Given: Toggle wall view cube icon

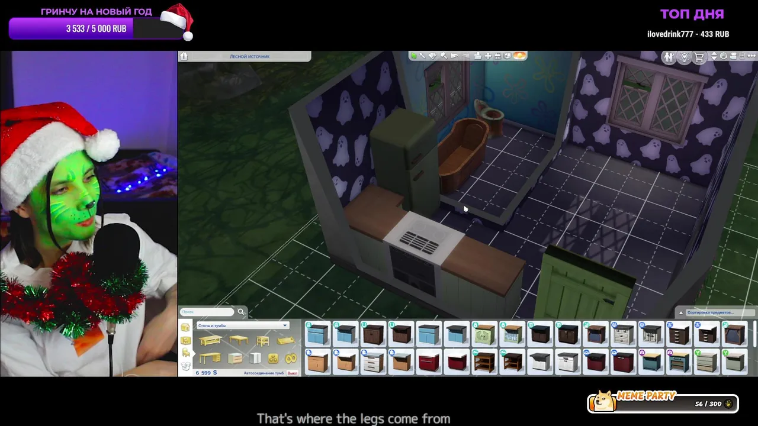Looking at the screenshot, I should pos(724,56).
